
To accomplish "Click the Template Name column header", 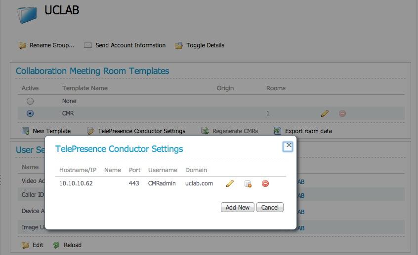I will pos(85,88).
